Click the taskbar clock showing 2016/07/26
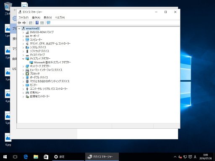 pyautogui.click(x=205, y=157)
